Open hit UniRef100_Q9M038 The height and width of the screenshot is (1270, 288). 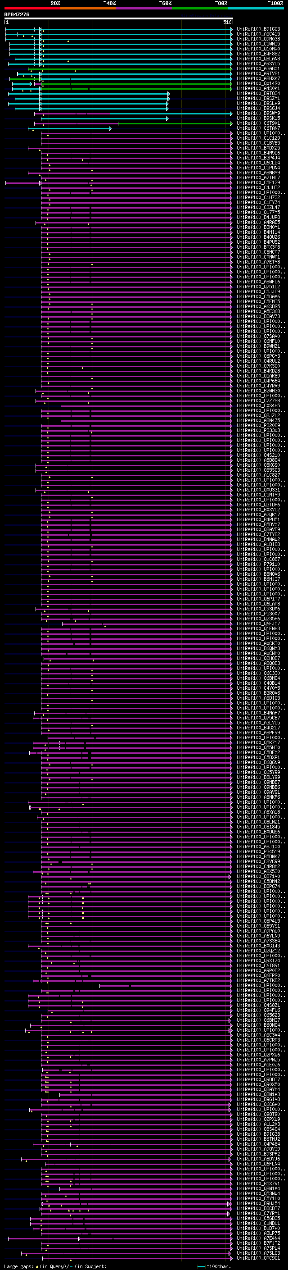[x=258, y=39]
